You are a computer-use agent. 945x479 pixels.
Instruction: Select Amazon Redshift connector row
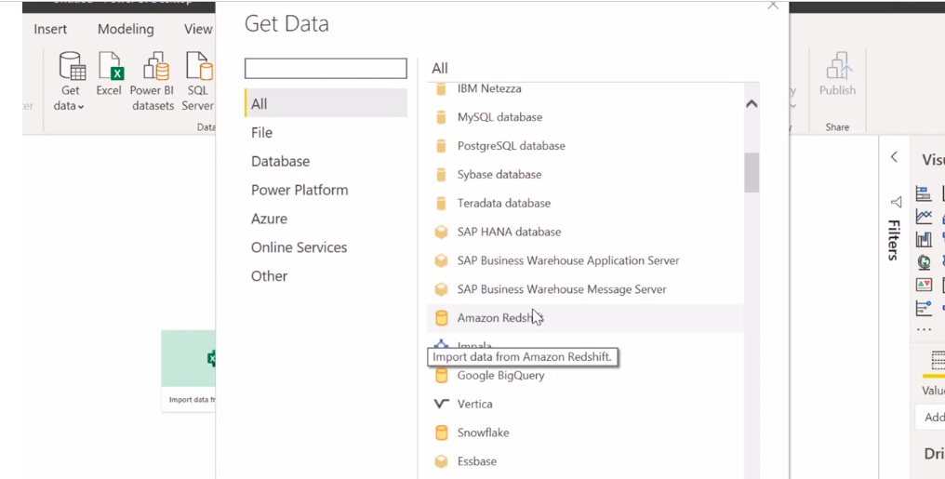(585, 318)
